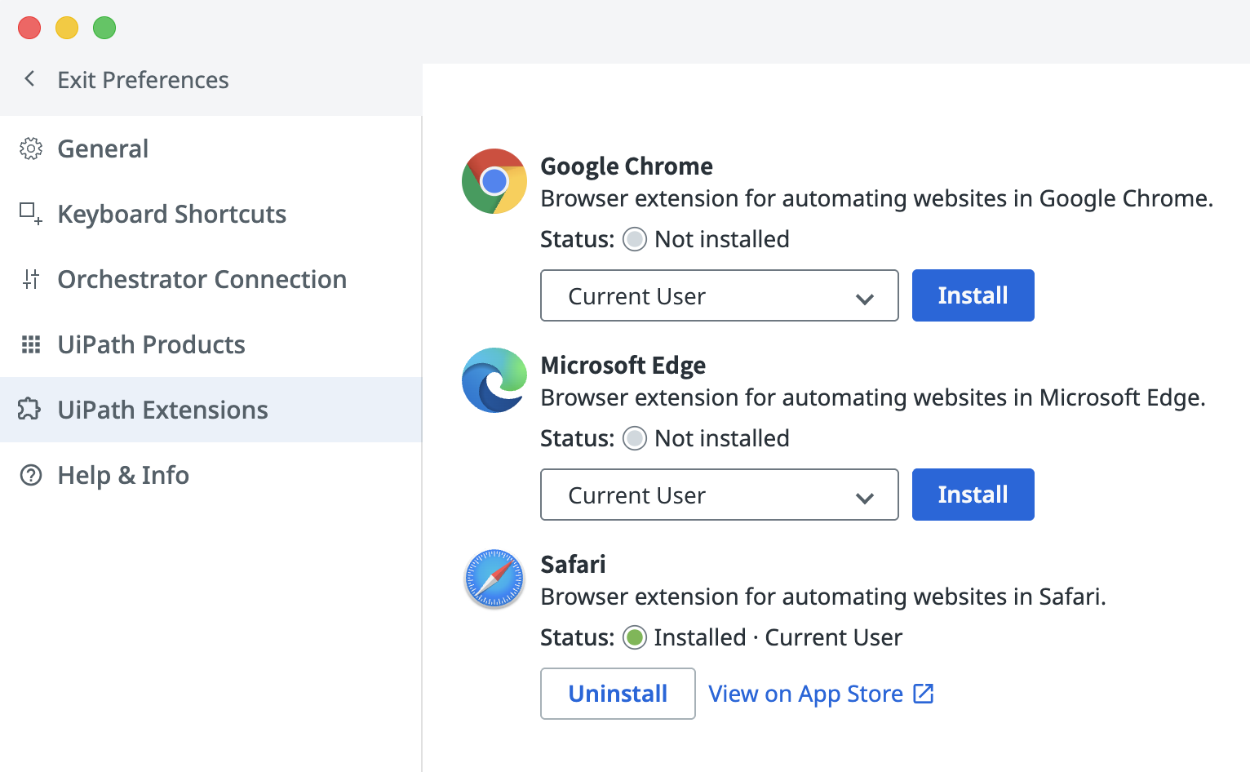Click Exit Preferences to leave settings

click(x=143, y=80)
